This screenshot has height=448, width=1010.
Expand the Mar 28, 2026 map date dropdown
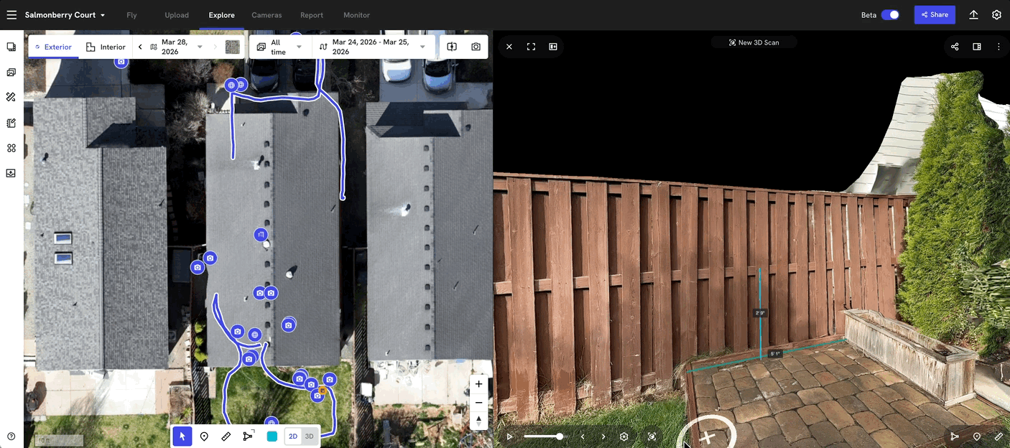click(177, 47)
